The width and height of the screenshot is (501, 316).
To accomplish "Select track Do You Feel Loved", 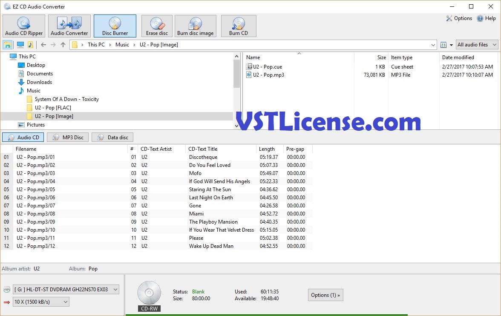I will (x=210, y=165).
